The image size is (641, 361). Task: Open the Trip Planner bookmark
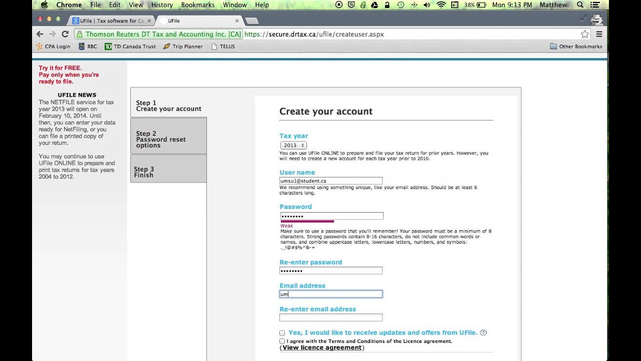(x=183, y=46)
